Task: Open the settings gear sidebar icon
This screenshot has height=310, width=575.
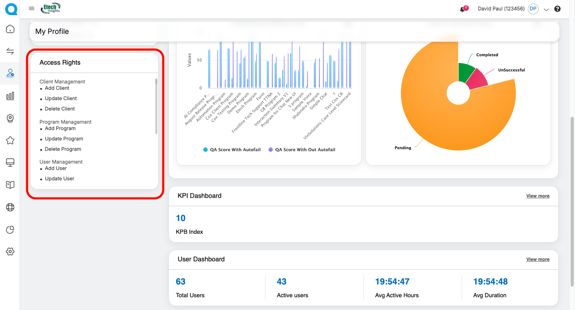Action: pos(10,251)
